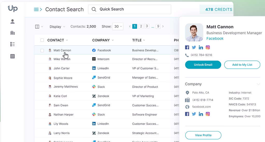Select the lists icon in left sidebar
Image resolution: width=265 pixels, height=142 pixels.
pyautogui.click(x=12, y=44)
